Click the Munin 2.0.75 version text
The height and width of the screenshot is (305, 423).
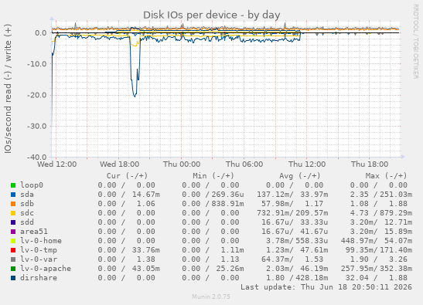(211, 297)
